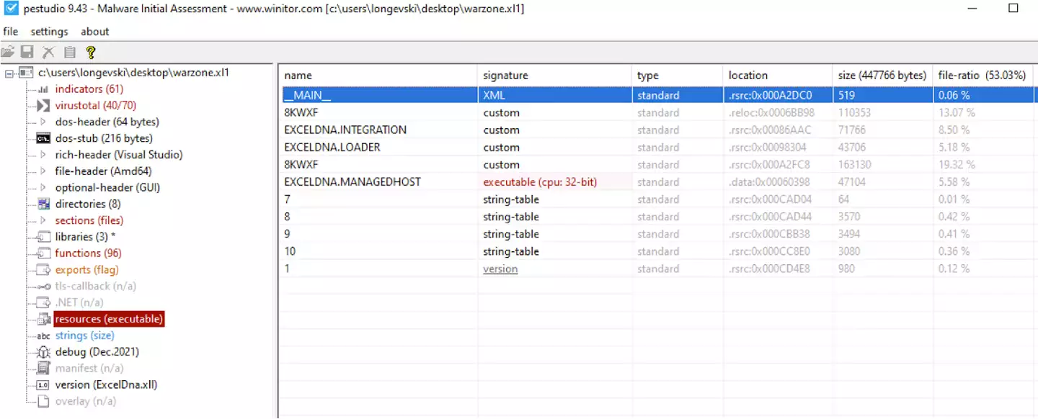
Task: Open the about menu
Action: (95, 32)
